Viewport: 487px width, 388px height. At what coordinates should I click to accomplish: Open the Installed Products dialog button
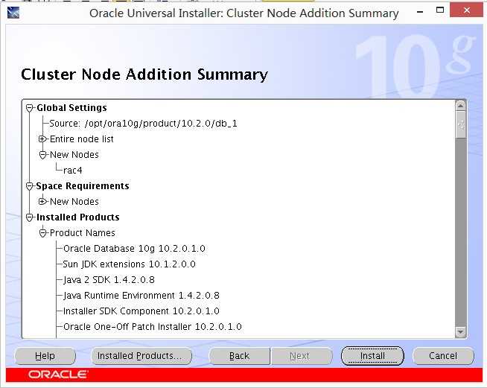pos(141,356)
